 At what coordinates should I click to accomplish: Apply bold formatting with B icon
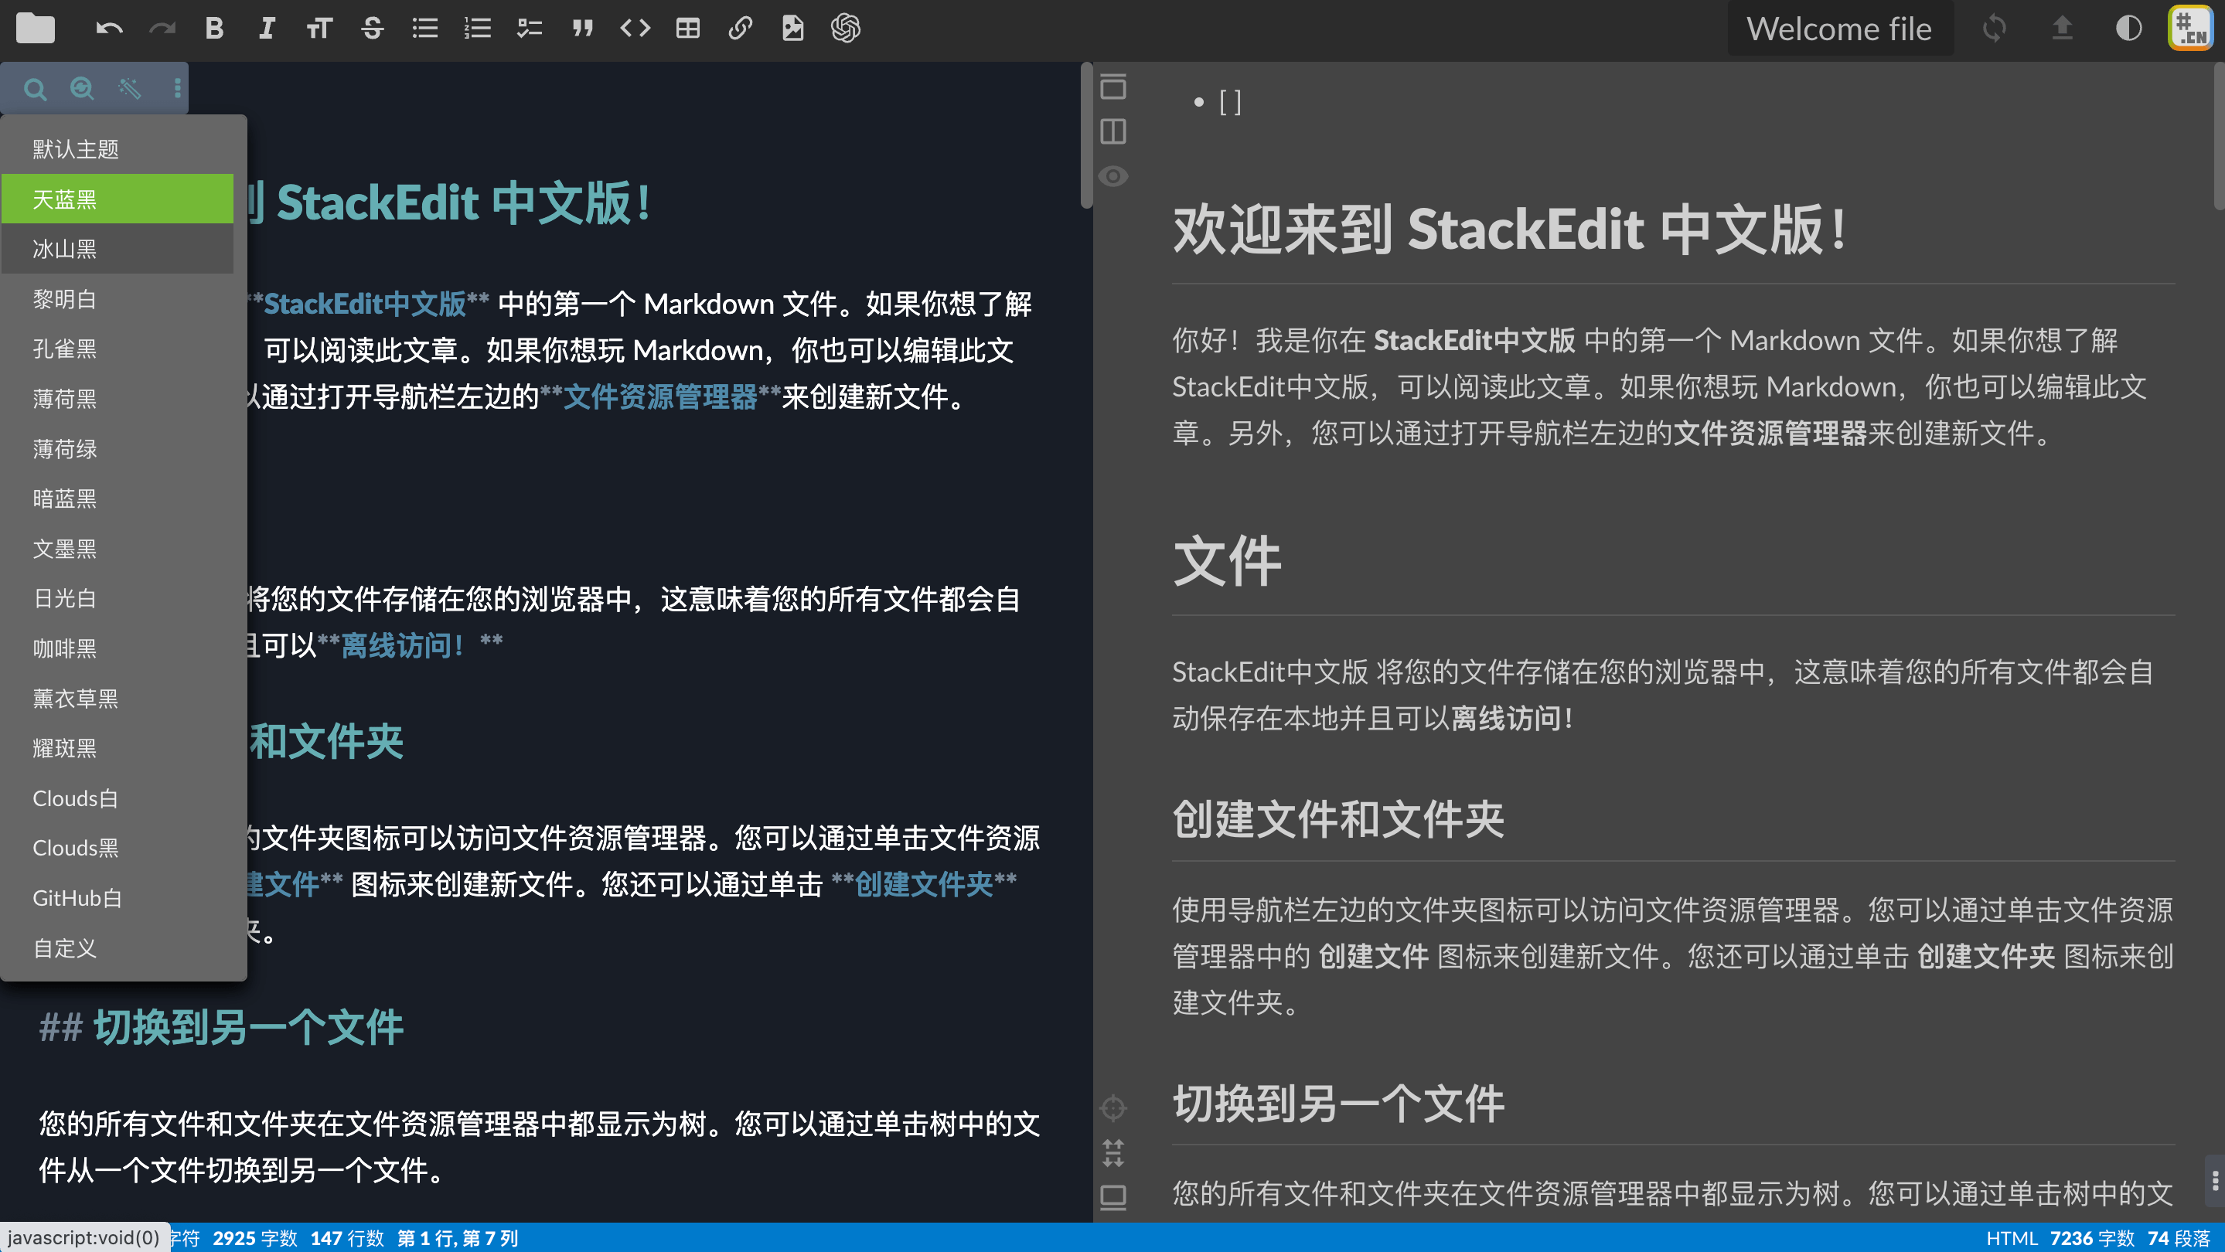(214, 29)
